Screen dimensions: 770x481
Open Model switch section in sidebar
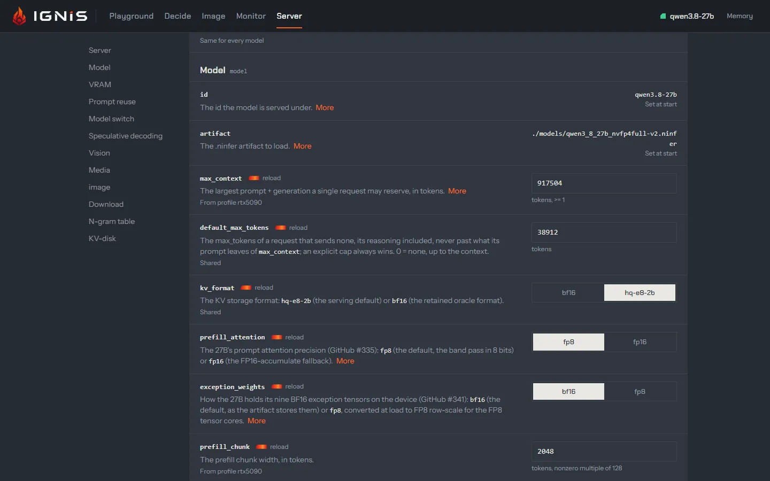[111, 119]
